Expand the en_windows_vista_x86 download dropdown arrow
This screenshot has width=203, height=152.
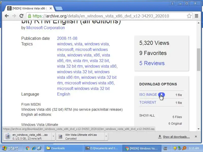click(x=53, y=136)
